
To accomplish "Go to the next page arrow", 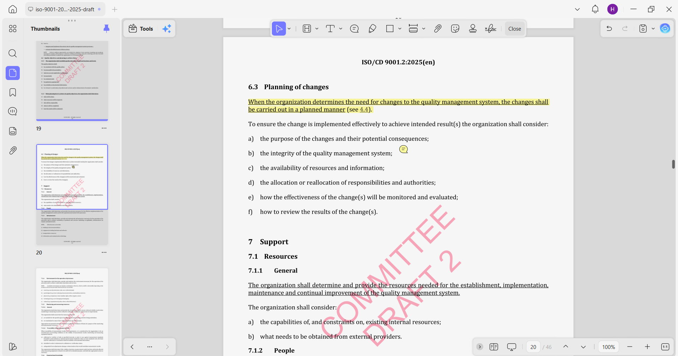I will pyautogui.click(x=583, y=347).
